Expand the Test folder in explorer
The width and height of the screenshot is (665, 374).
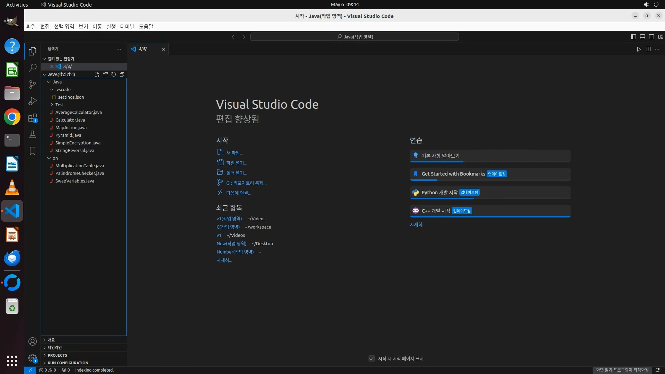60,105
